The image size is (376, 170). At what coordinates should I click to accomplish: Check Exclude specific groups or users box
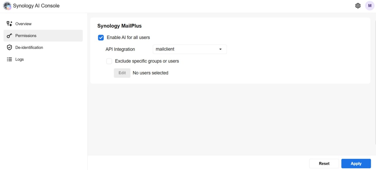(109, 61)
